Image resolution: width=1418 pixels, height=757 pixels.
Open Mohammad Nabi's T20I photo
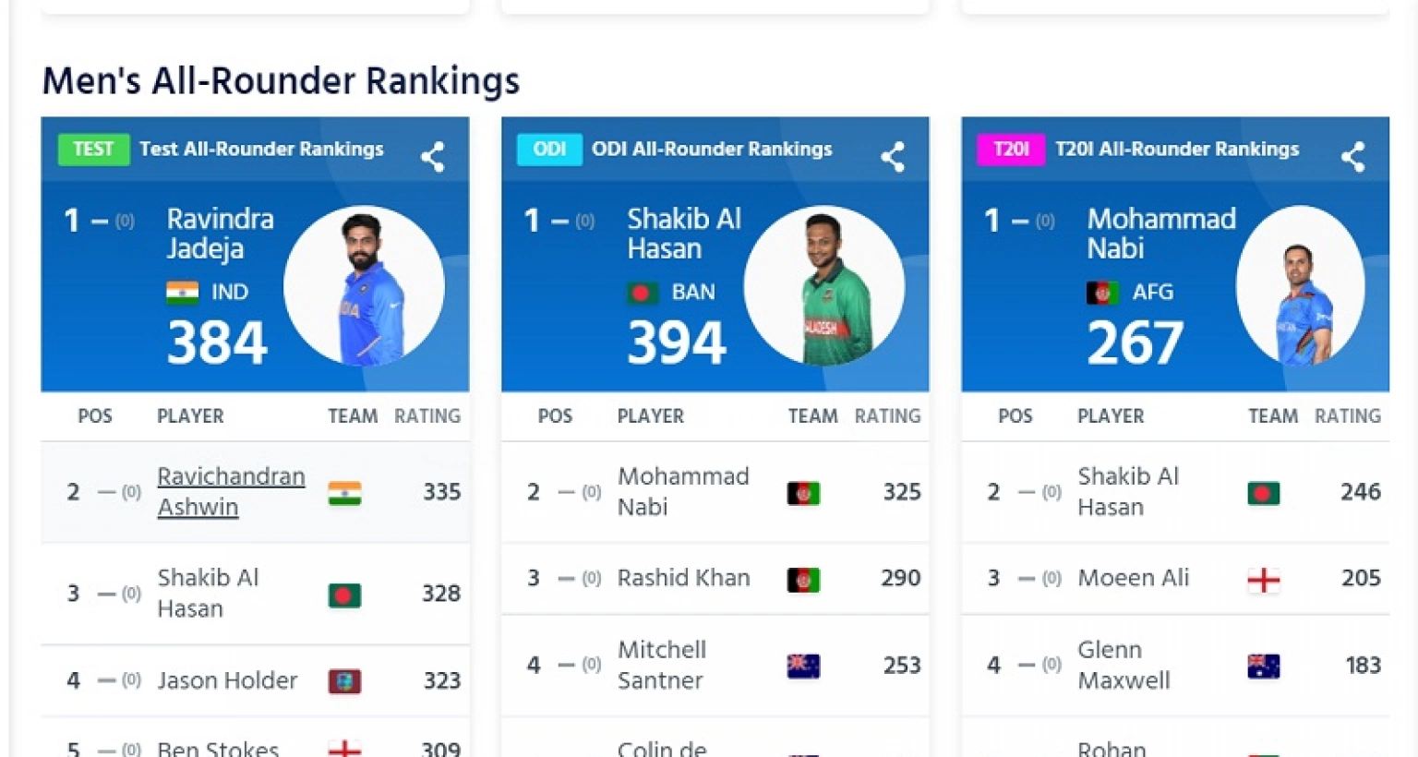coord(1301,286)
